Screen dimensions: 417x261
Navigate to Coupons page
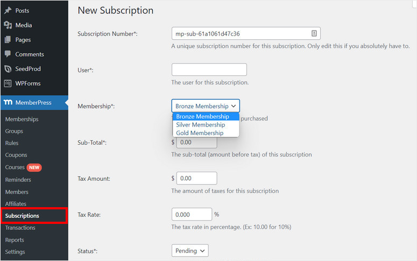point(16,156)
